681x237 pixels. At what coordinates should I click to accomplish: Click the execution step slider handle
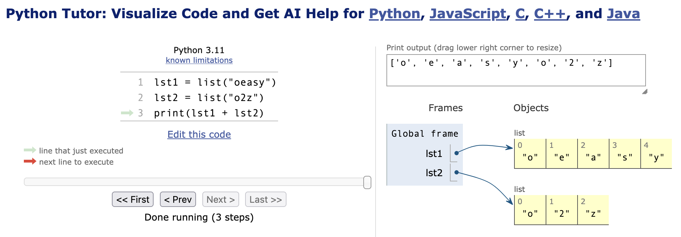(x=367, y=182)
